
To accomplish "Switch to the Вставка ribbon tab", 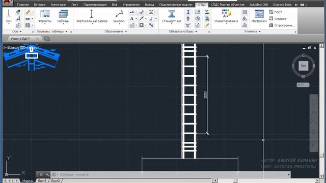I will pyautogui.click(x=40, y=5).
